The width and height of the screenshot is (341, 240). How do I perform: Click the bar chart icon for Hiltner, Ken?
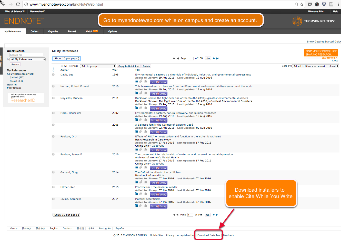click(145, 194)
